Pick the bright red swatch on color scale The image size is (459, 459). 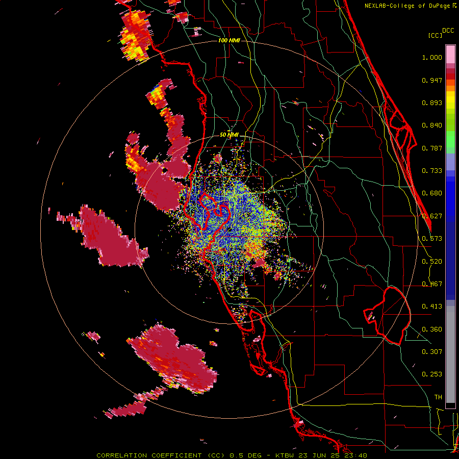[450, 76]
